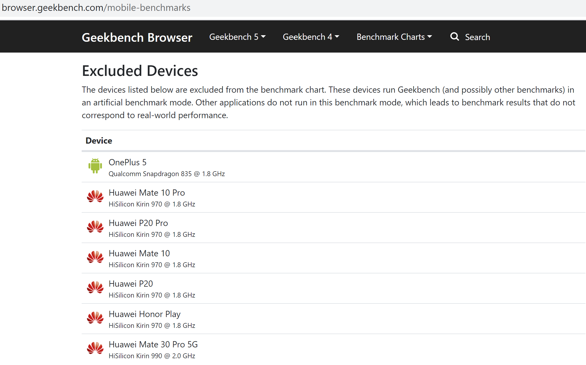The height and width of the screenshot is (365, 586).
Task: Open the Geekbench 5 dropdown menu
Action: 237,37
